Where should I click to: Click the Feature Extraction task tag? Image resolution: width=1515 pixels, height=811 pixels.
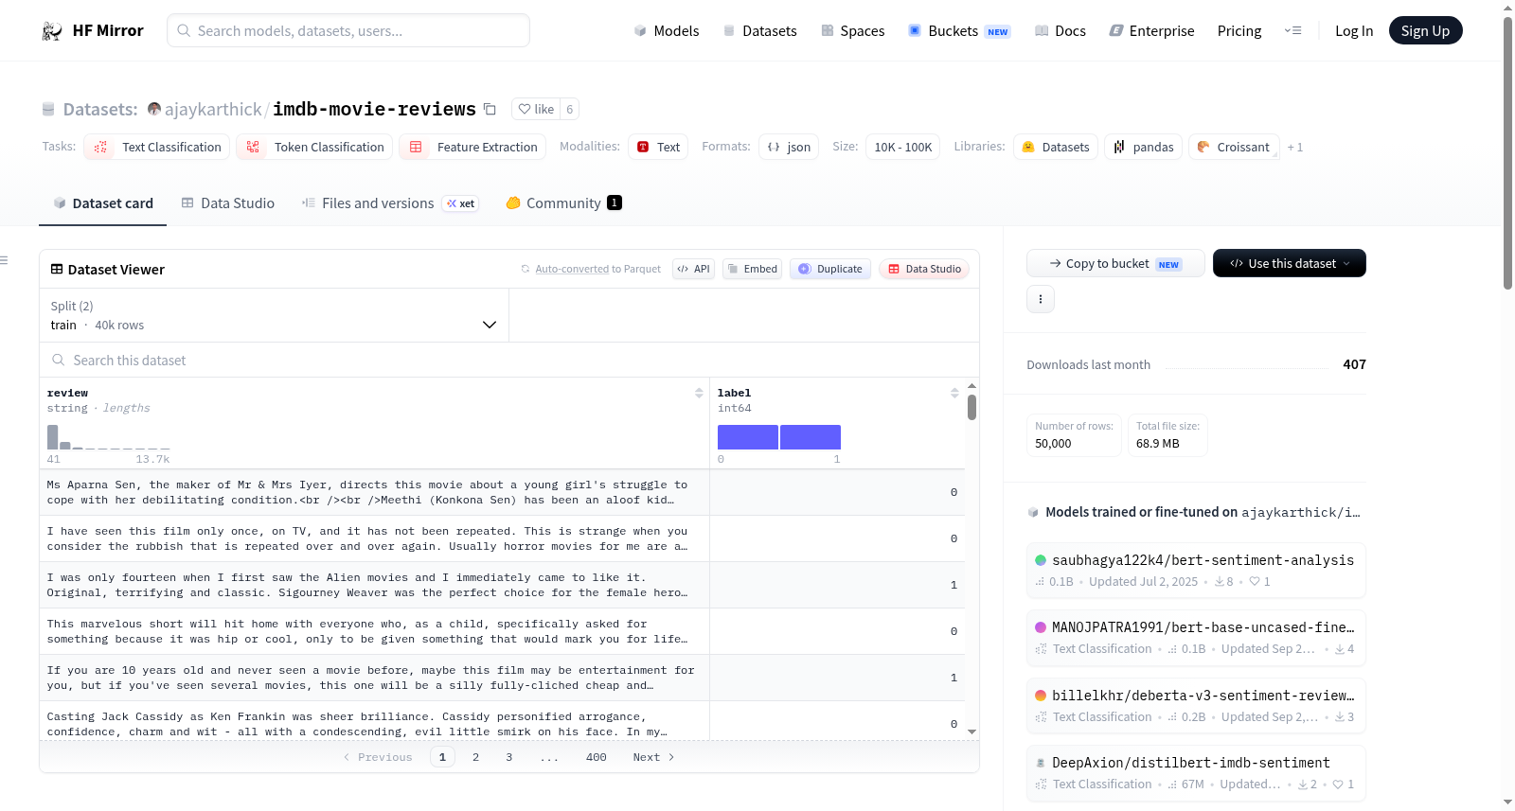(x=472, y=147)
